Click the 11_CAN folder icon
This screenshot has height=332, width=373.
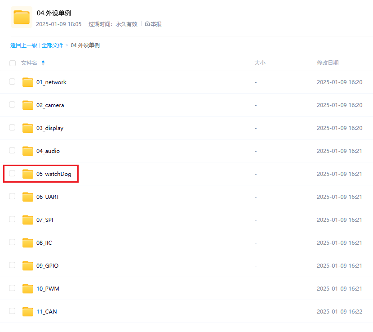(x=27, y=311)
